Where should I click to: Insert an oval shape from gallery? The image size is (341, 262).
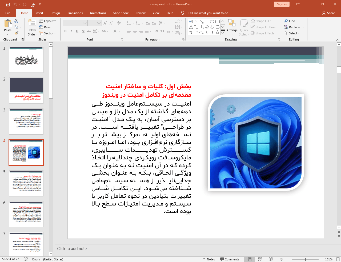tap(212, 22)
